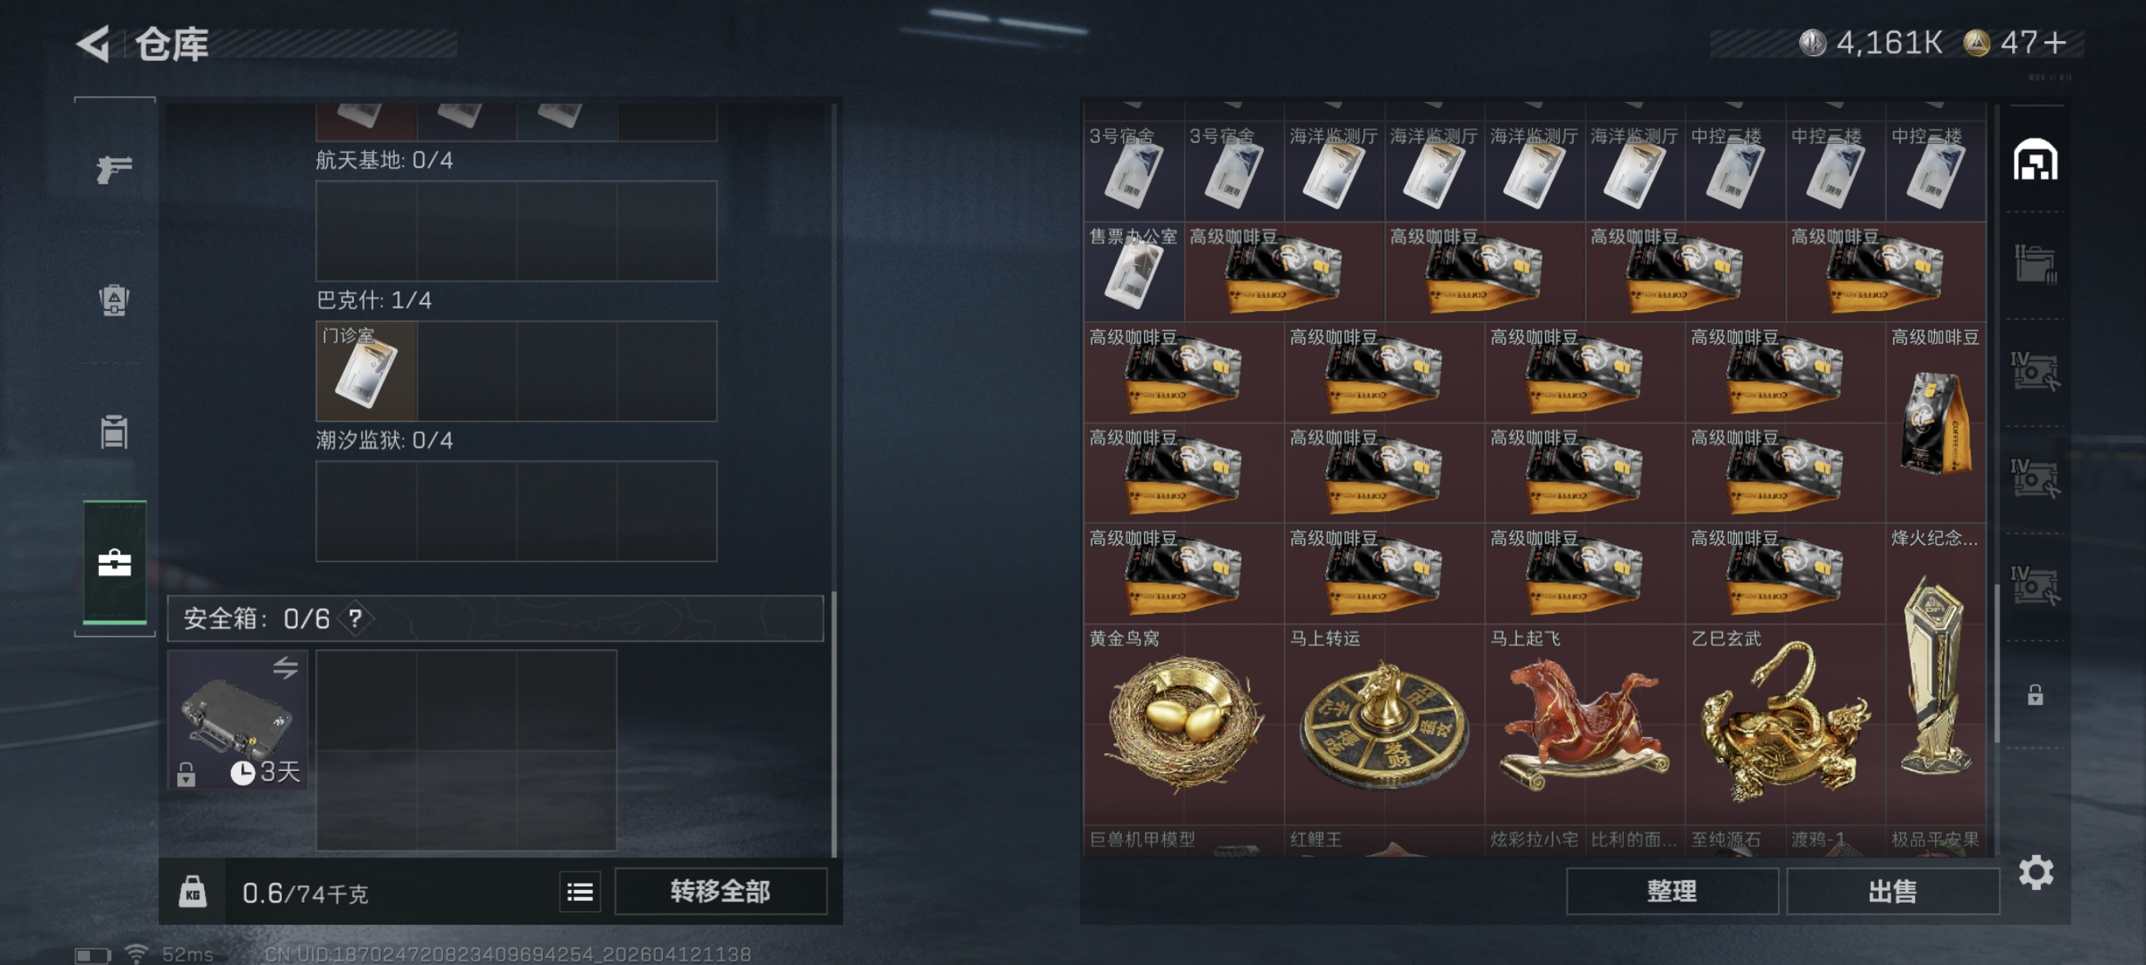Select the 门诊室 keycard in 巴克什
This screenshot has height=965, width=2146.
click(366, 371)
